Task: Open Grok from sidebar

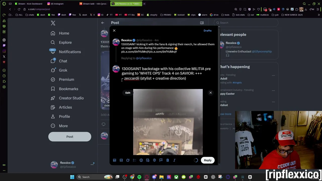Action: click(x=59, y=70)
